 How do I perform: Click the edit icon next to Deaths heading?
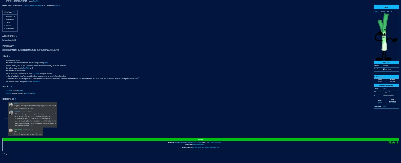point(11,87)
